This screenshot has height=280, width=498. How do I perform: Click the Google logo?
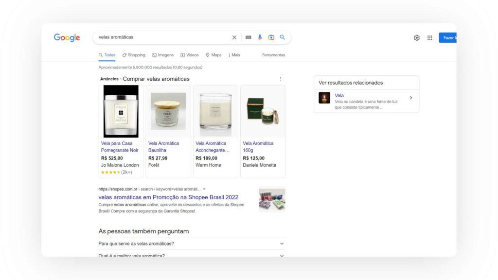[x=67, y=37]
